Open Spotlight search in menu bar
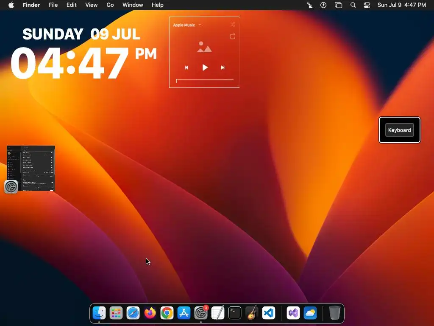This screenshot has height=326, width=434. (353, 5)
